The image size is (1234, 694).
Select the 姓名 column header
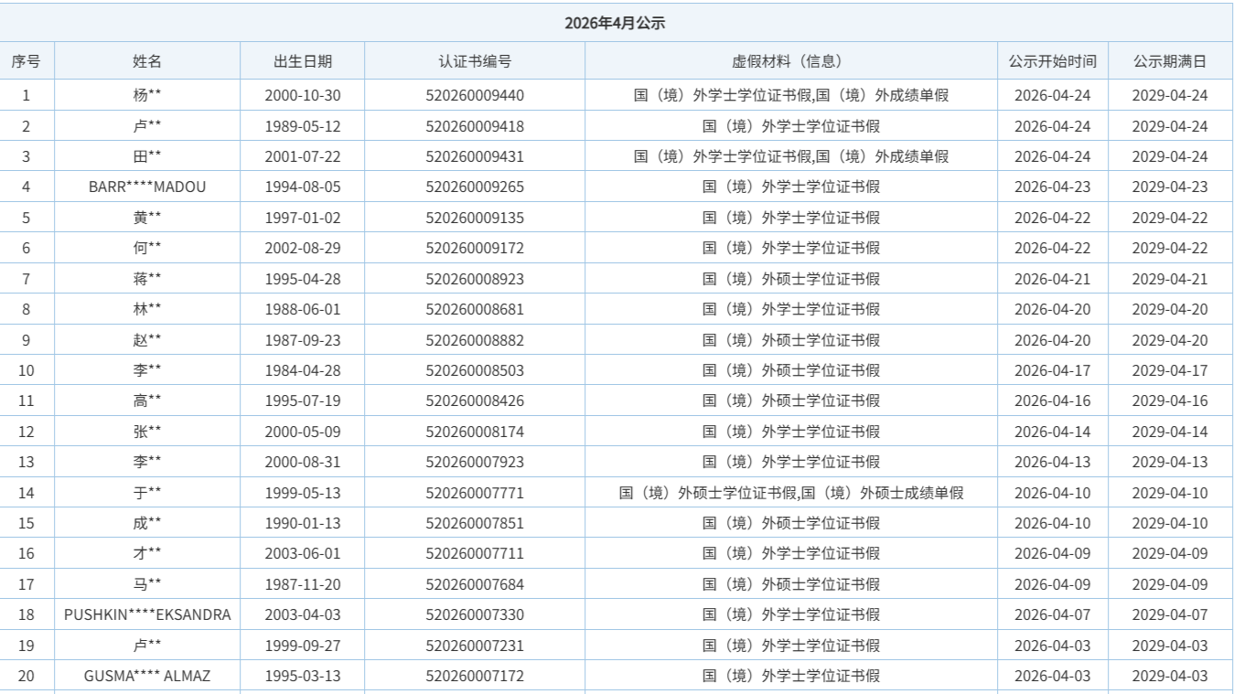(x=147, y=62)
